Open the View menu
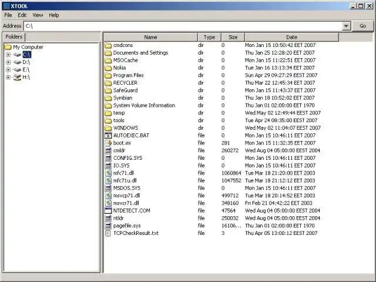Image resolution: width=376 pixels, height=282 pixels. click(x=38, y=15)
